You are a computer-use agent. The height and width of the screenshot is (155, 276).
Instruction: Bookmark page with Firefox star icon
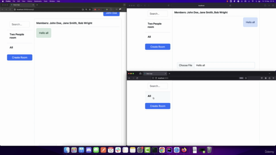click(x=246, y=78)
